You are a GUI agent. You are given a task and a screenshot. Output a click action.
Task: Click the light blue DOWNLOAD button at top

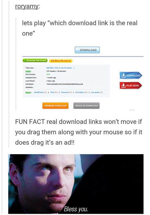coord(87,50)
